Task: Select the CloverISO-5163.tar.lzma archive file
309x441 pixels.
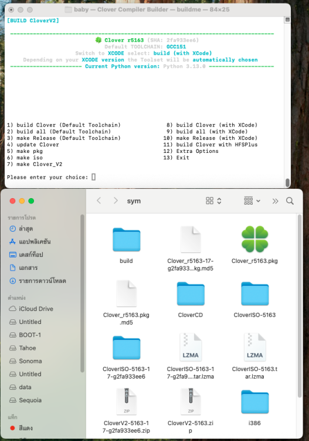Action: [254, 348]
